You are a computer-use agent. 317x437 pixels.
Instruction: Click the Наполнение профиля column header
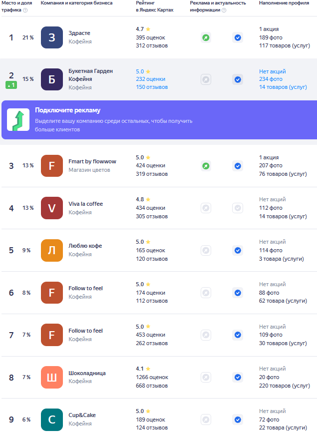pyautogui.click(x=284, y=3)
